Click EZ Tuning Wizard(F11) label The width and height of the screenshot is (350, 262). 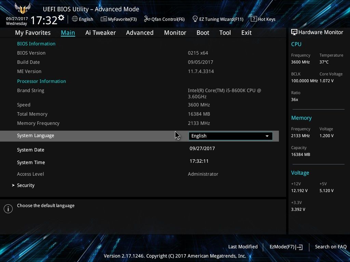[x=221, y=19]
